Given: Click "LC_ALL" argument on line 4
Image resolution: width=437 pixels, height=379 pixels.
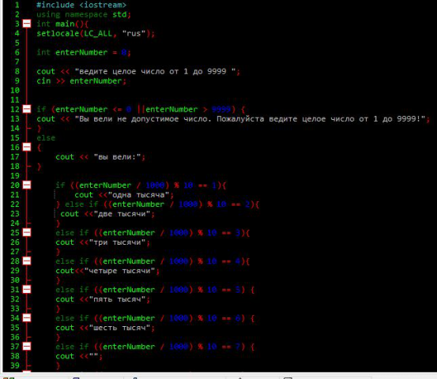Looking at the screenshot, I should (98, 33).
